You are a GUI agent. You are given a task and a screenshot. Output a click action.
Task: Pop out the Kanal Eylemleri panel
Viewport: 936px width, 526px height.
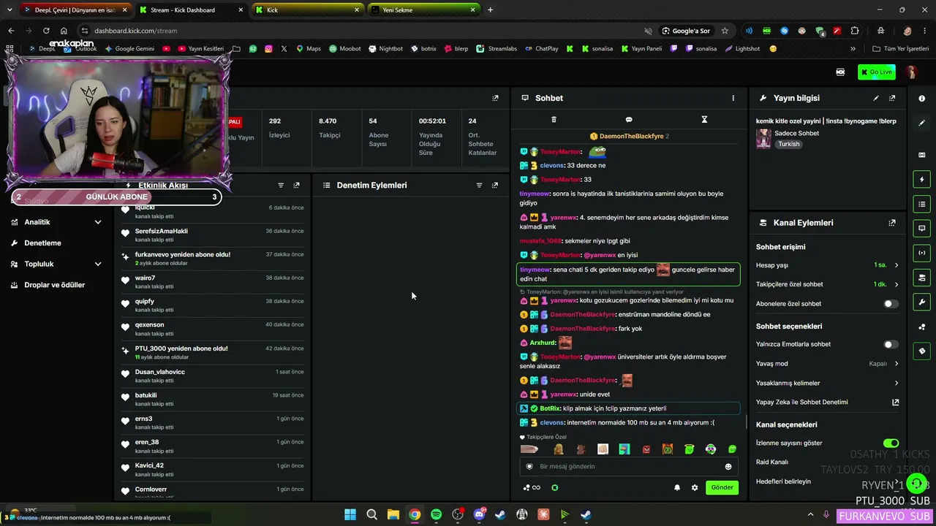892,223
